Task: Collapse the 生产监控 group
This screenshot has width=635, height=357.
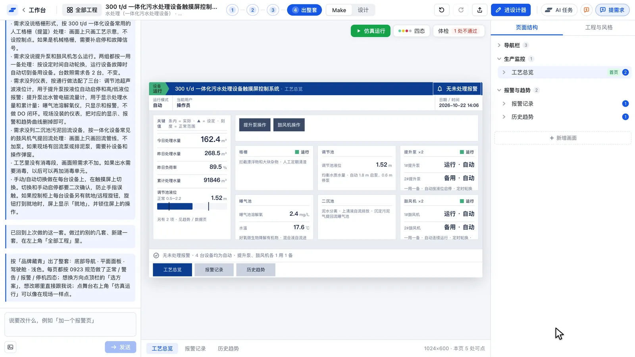Action: [x=499, y=59]
